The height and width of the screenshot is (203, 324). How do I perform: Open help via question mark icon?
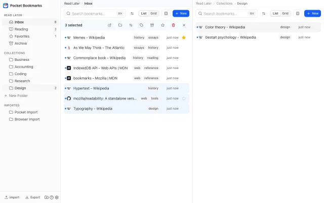tap(52, 197)
